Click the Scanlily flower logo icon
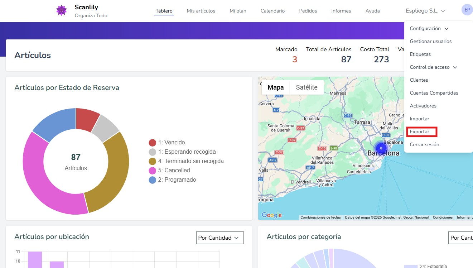473x268 pixels. 61,10
